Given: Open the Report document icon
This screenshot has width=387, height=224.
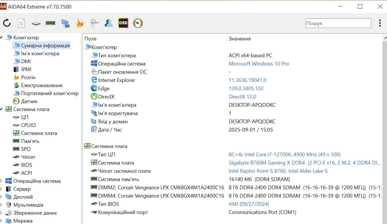Looking at the screenshot, I should click(21, 23).
